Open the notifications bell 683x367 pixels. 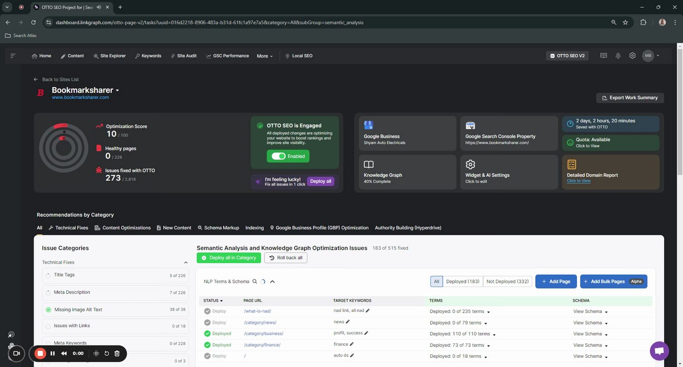tap(618, 56)
